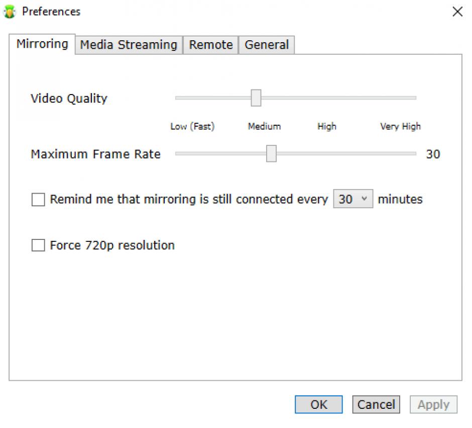Open the Media Streaming tab
Screen dimensions: 472x428
pos(129,45)
